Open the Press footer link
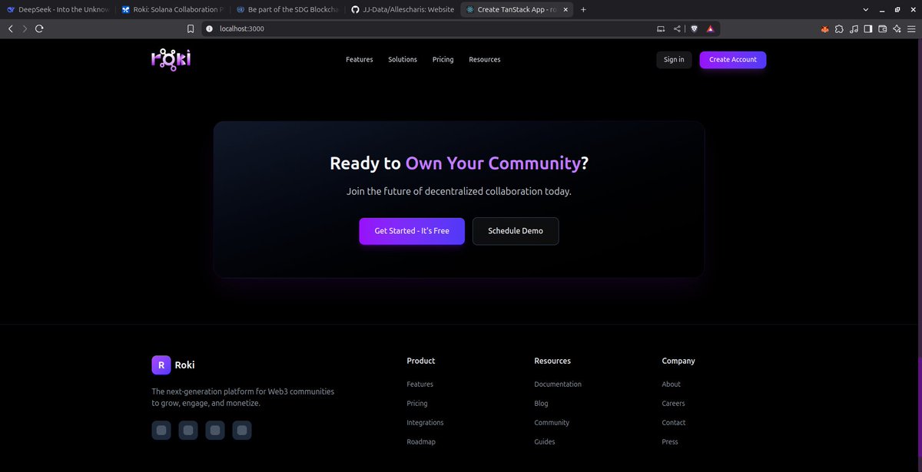 tap(670, 441)
